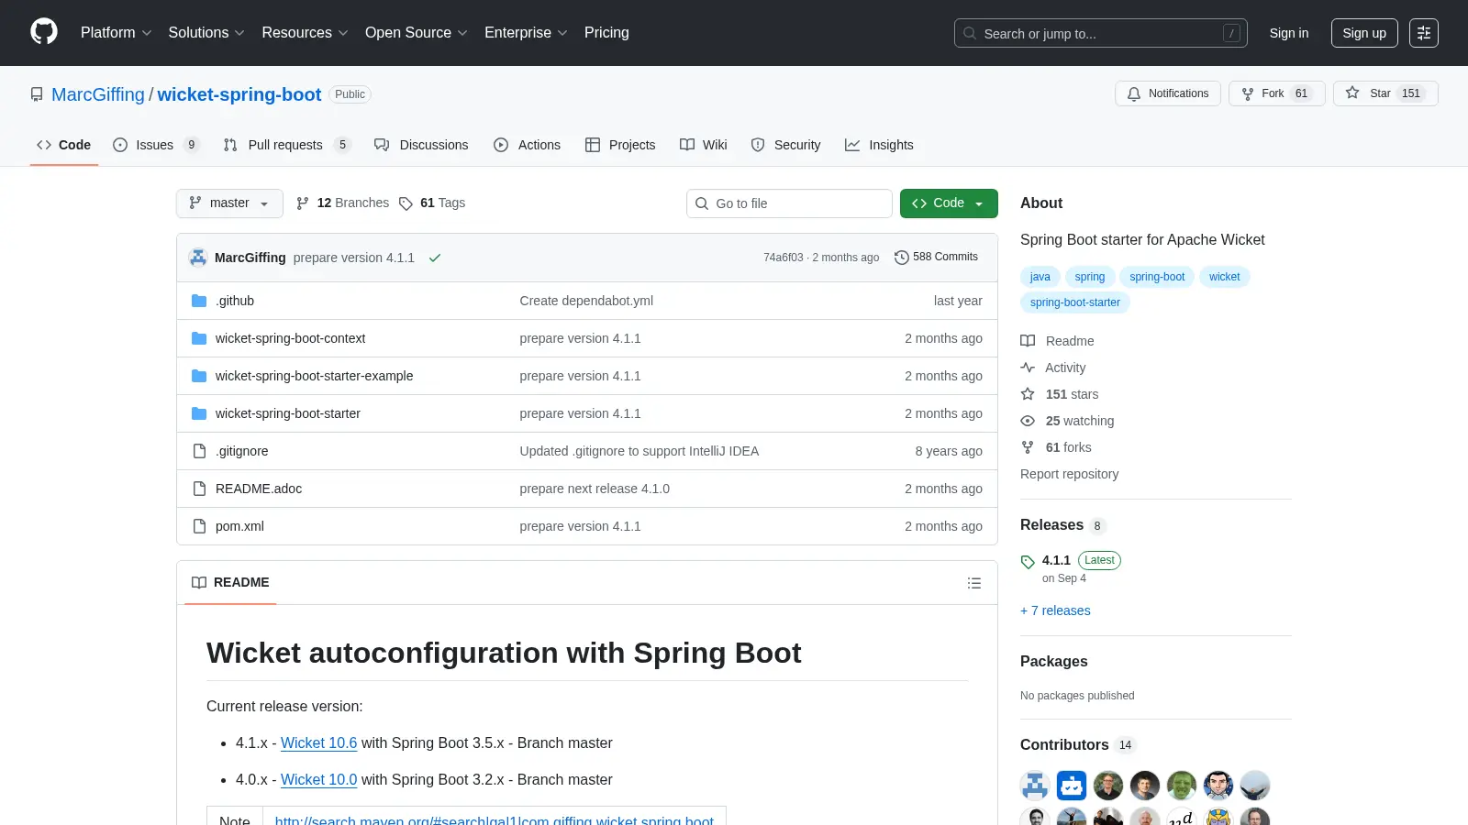
Task: Open the 61 Tags link
Action: pos(432,203)
